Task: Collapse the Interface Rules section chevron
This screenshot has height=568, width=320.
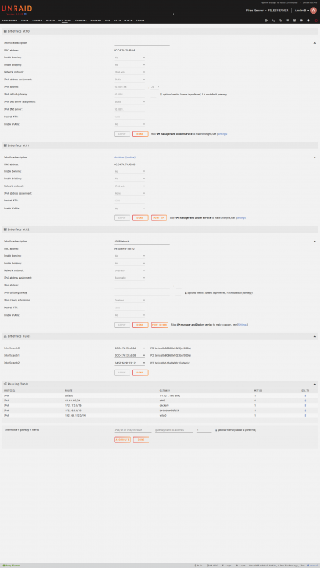Action: 315,336
